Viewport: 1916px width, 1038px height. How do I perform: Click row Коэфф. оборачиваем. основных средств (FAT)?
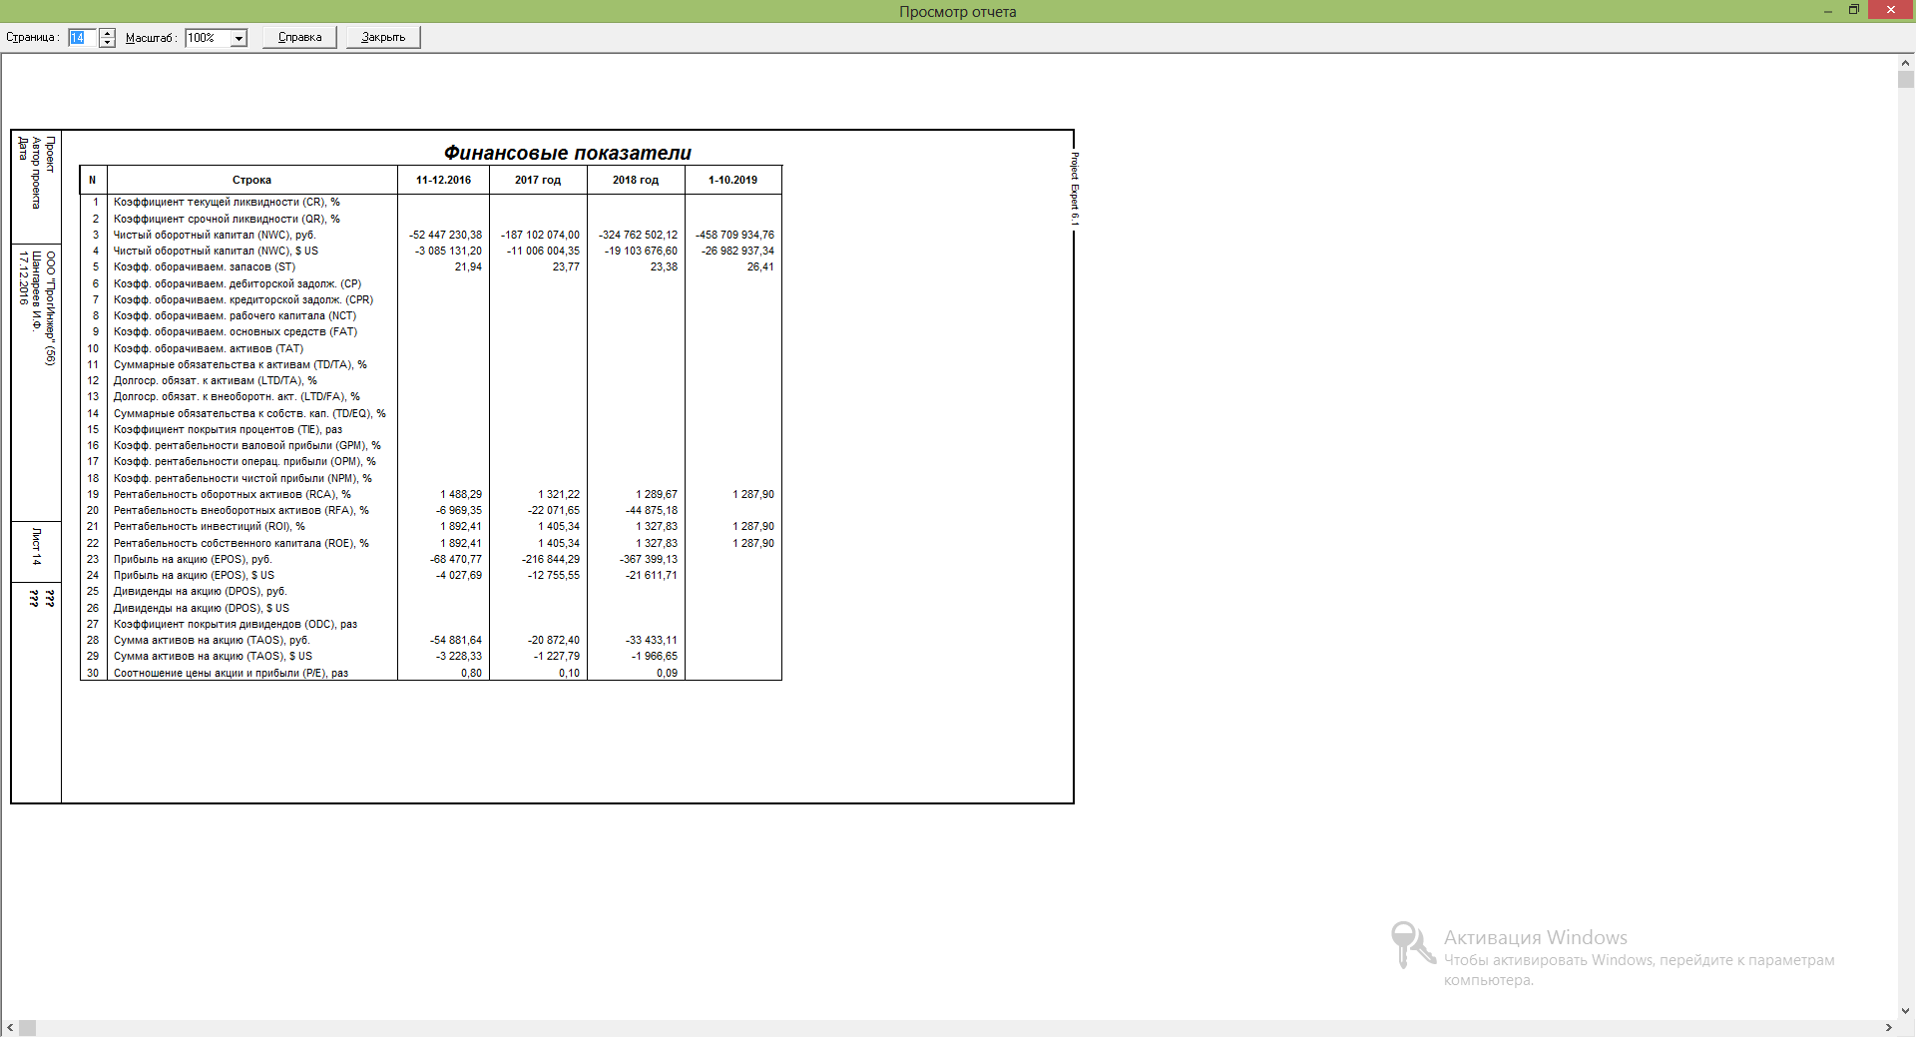[430, 331]
